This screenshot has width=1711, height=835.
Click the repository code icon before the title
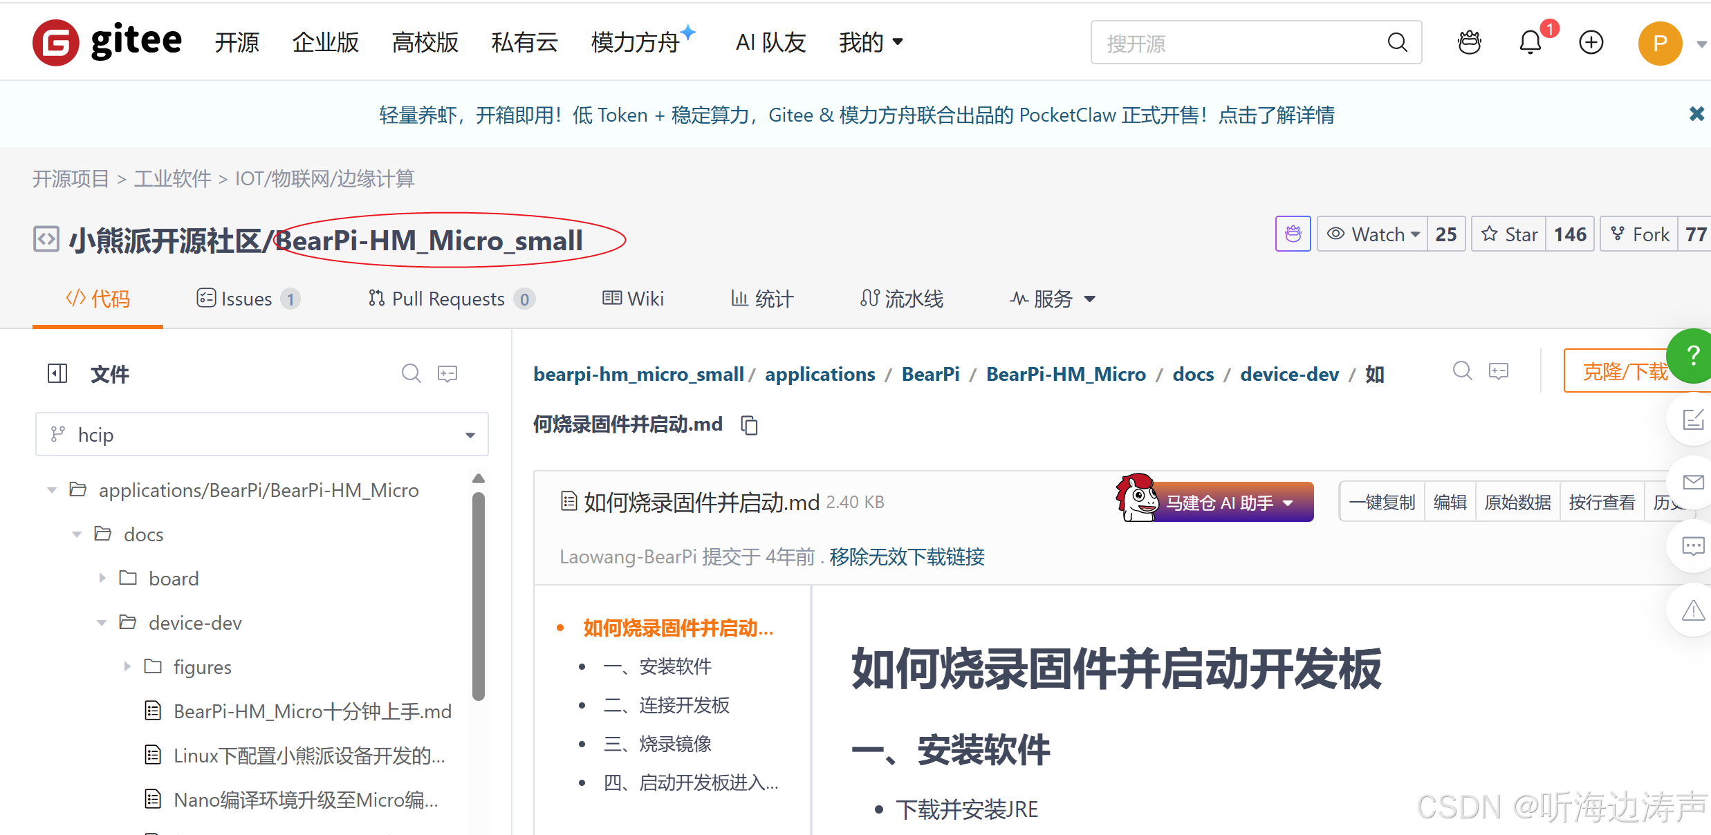[x=46, y=239]
